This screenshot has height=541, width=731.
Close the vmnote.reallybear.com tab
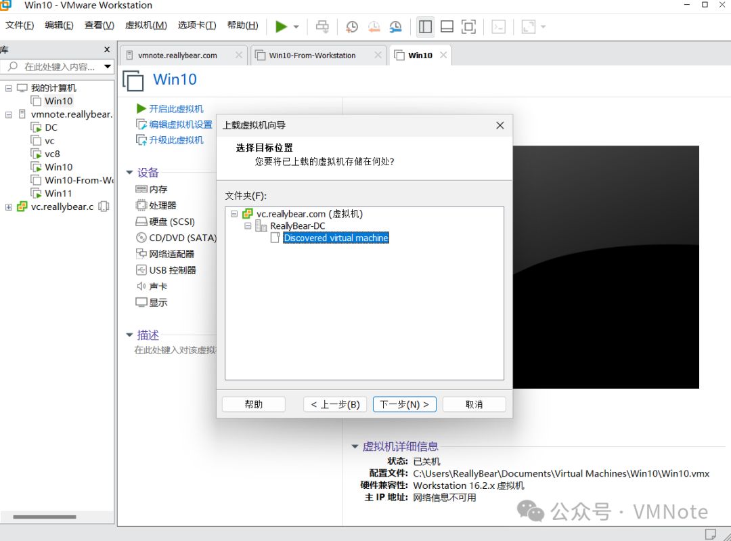pyautogui.click(x=239, y=55)
